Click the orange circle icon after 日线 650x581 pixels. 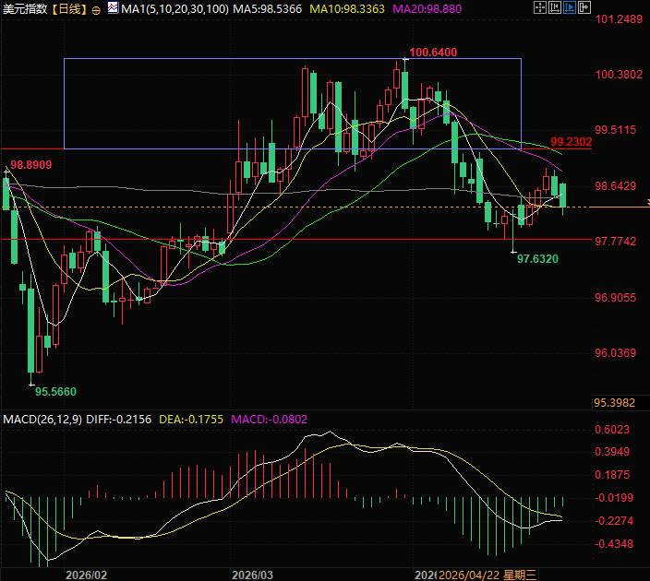click(96, 9)
